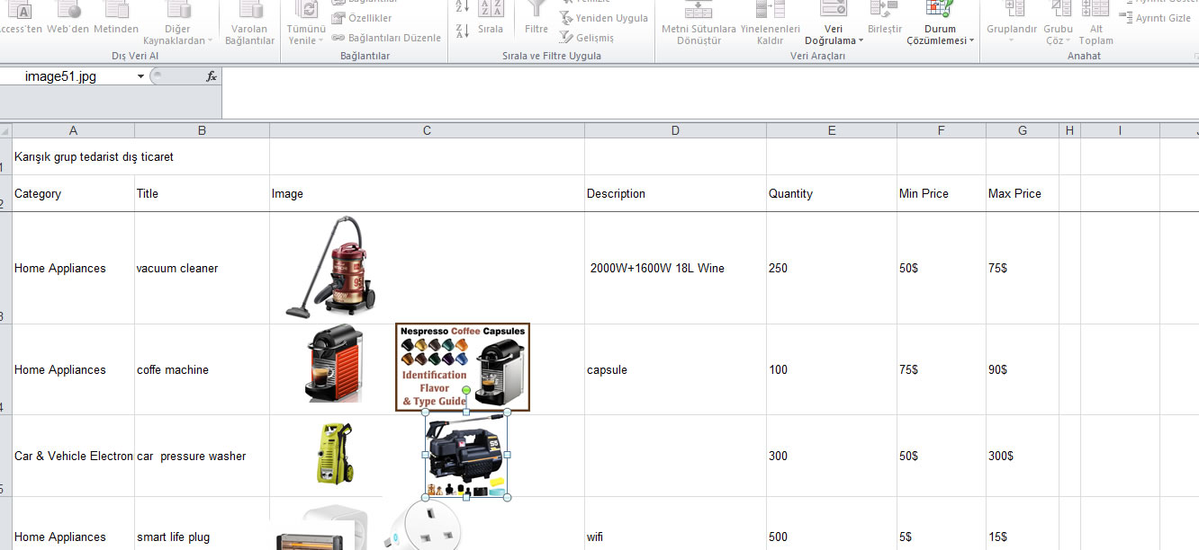Click the Insert Function fx icon

(212, 76)
